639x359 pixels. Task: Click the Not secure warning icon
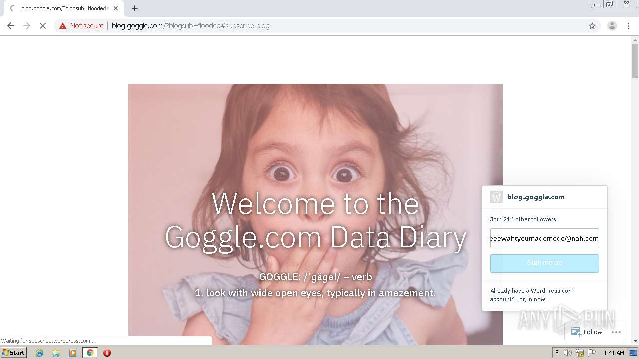point(63,26)
